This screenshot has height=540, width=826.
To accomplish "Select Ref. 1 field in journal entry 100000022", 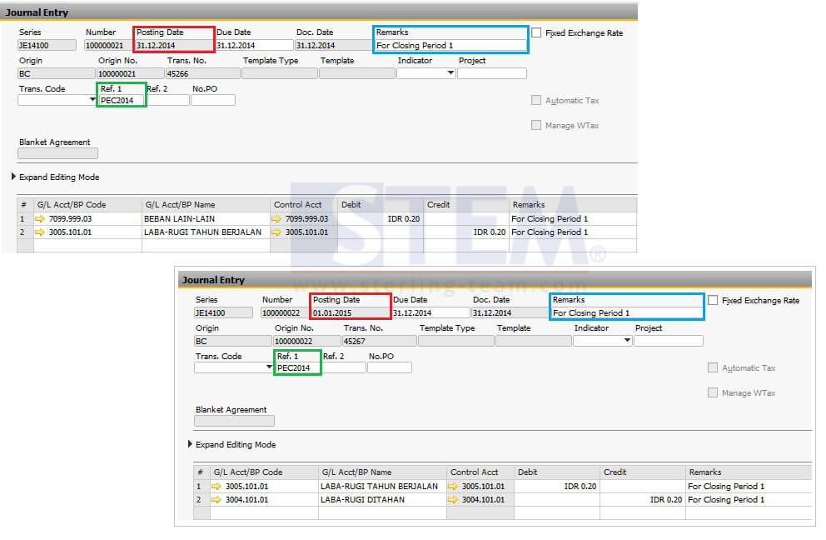I will pyautogui.click(x=298, y=367).
